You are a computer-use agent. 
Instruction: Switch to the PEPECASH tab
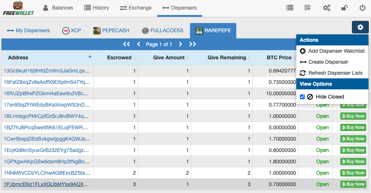coord(111,30)
